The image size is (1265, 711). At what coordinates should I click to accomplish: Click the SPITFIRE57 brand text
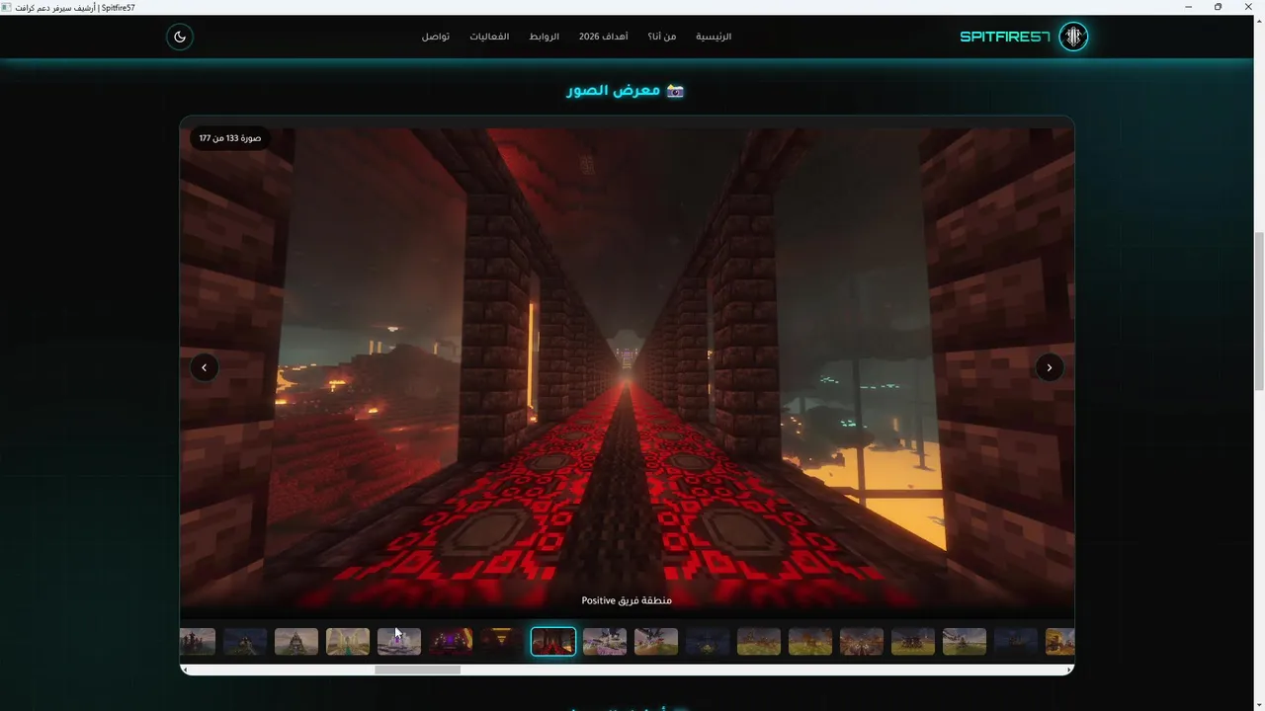pyautogui.click(x=1005, y=37)
